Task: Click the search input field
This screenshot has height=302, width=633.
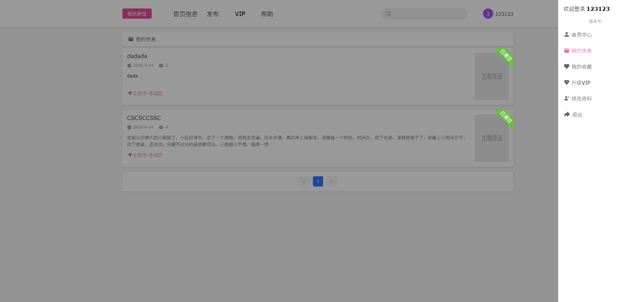Action: tap(429, 14)
